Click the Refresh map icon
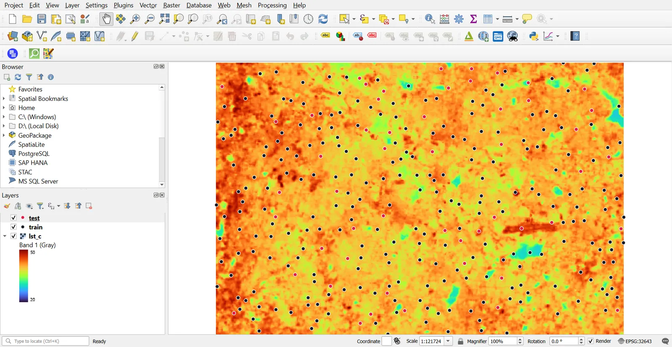This screenshot has height=347, width=672. pos(323,19)
